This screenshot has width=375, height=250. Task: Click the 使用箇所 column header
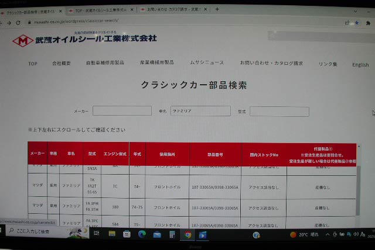click(x=167, y=154)
